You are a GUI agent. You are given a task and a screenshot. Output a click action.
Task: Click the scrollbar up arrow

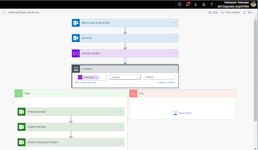[x=255, y=18]
